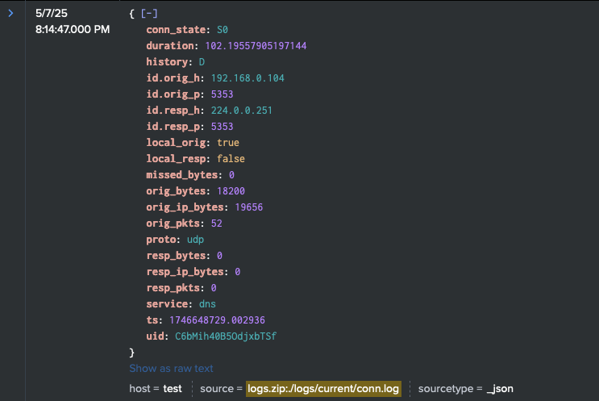This screenshot has height=401, width=599.
Task: Click the source value logs.zip:./logs/current/conn.log
Action: pos(323,389)
